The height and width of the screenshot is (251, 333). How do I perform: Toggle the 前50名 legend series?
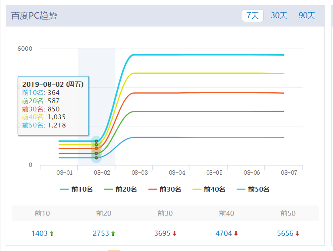tap(253, 189)
